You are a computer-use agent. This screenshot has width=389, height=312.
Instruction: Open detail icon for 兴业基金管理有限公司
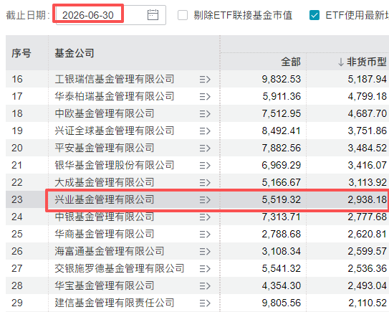205,199
